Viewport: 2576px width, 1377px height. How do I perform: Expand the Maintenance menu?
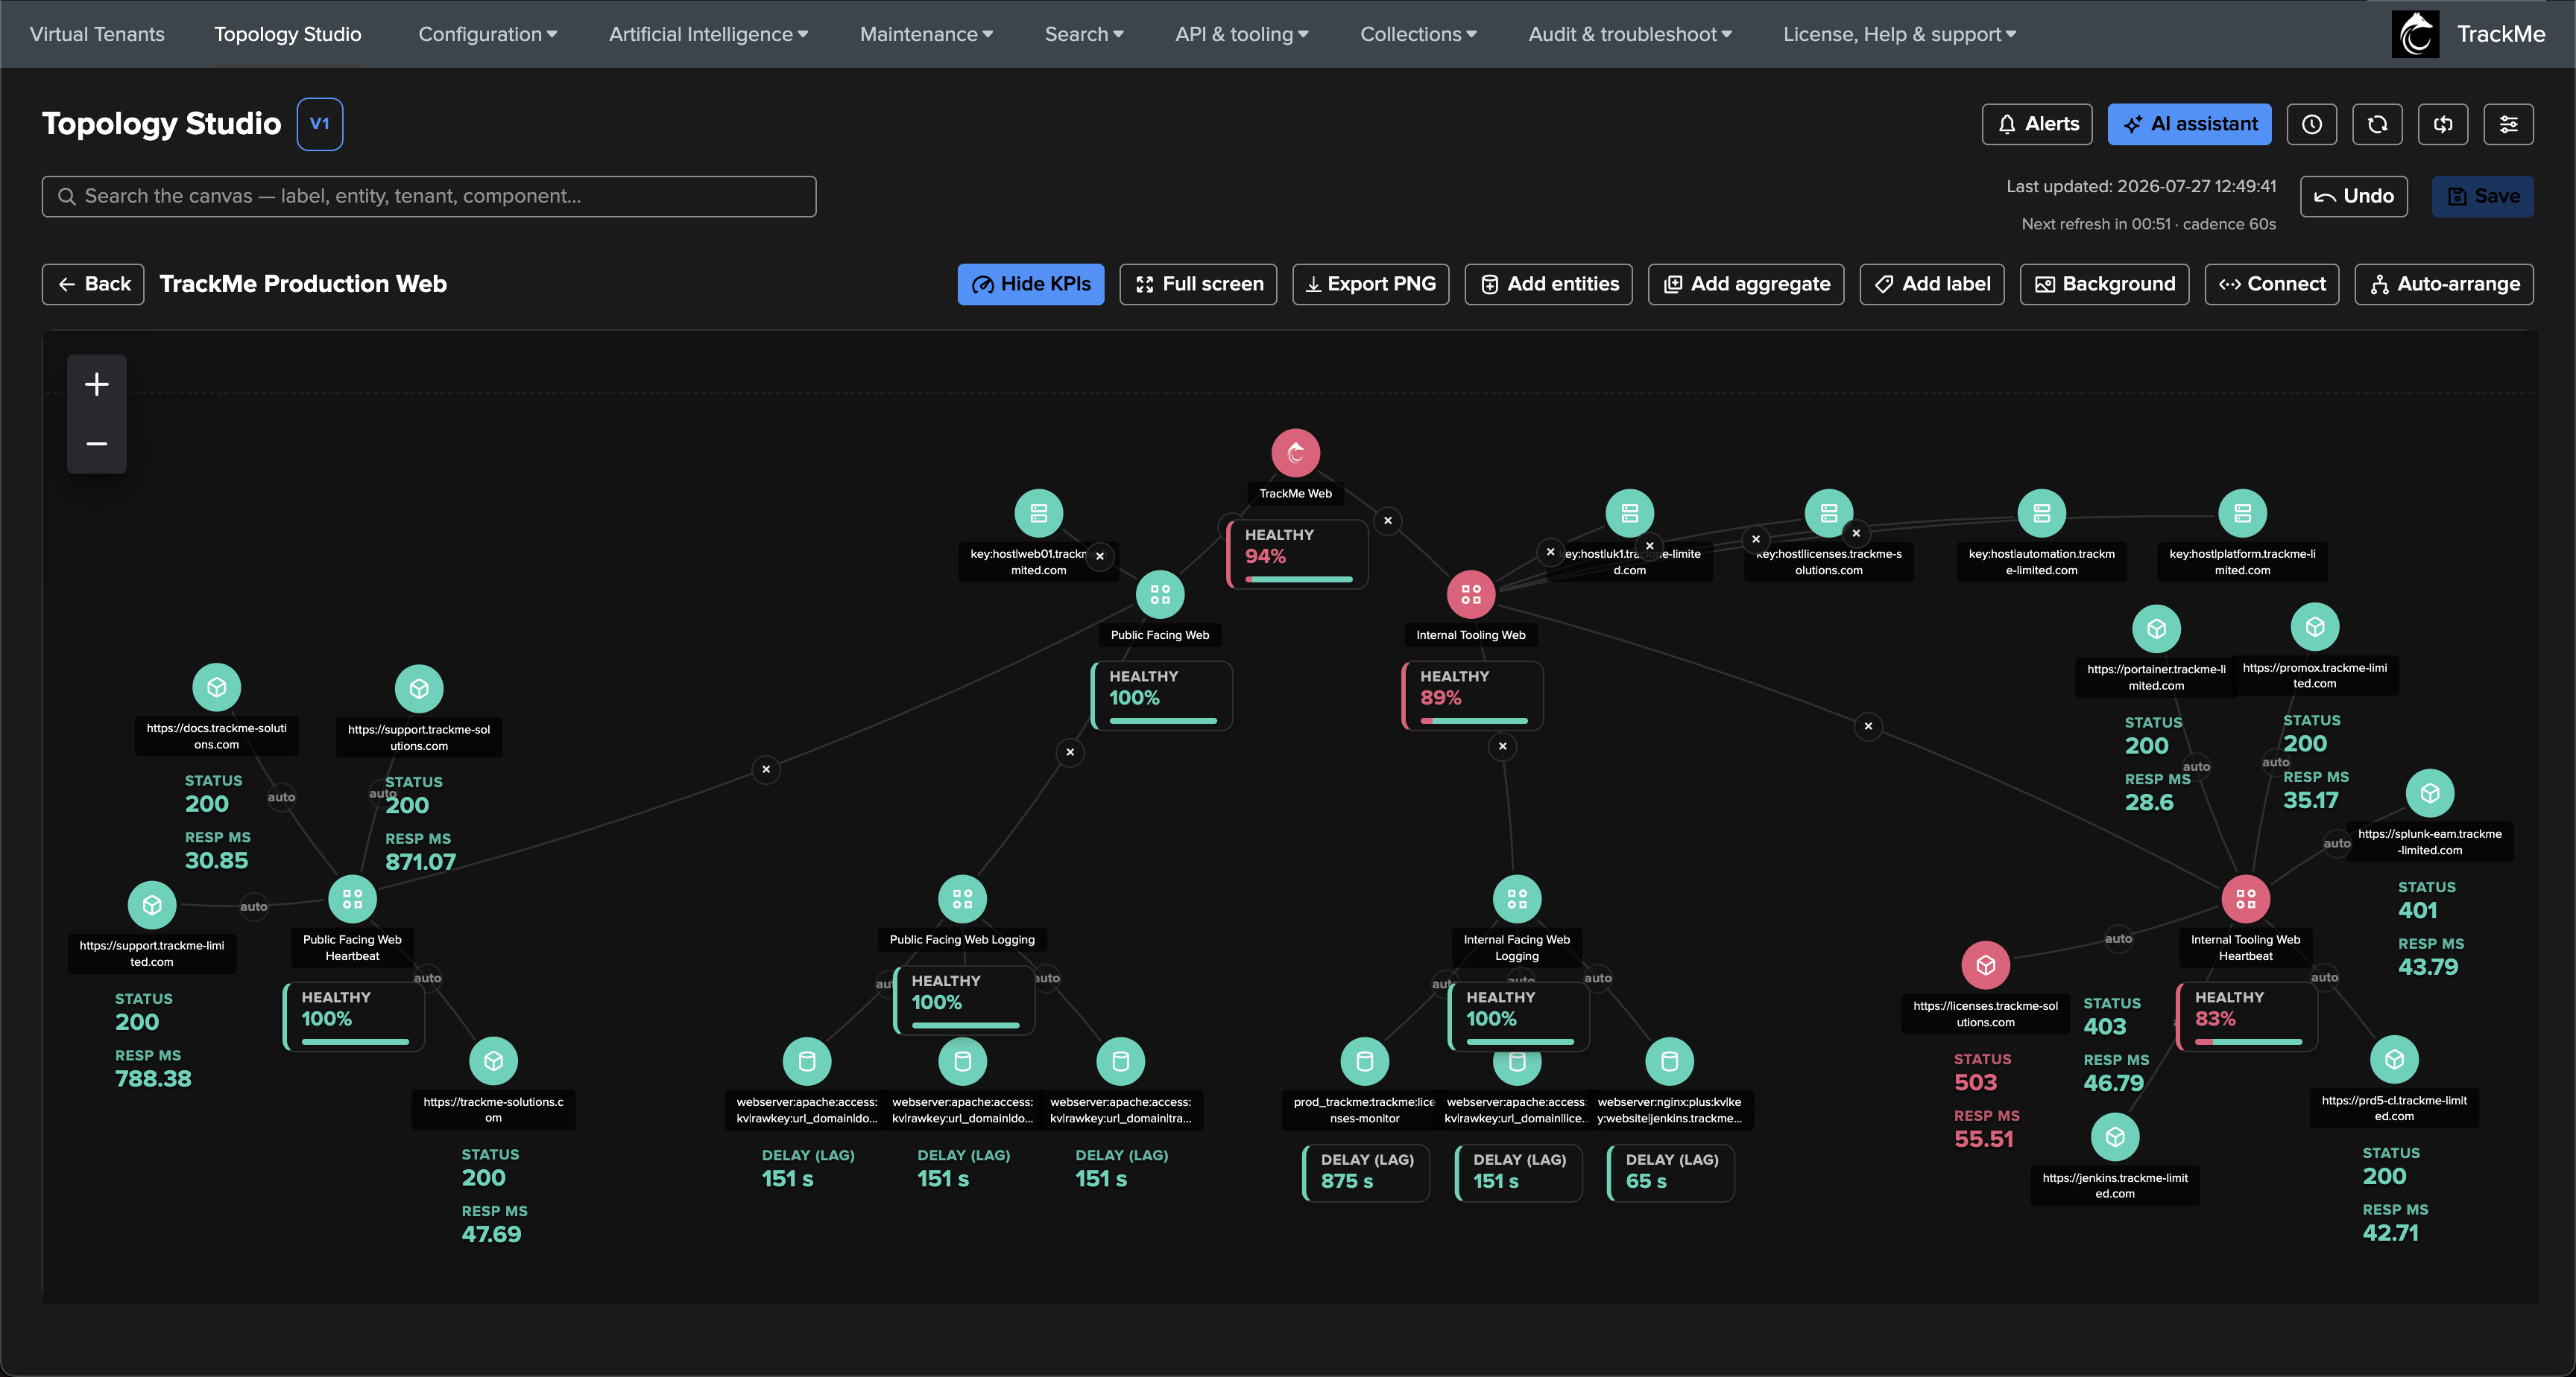coord(926,34)
